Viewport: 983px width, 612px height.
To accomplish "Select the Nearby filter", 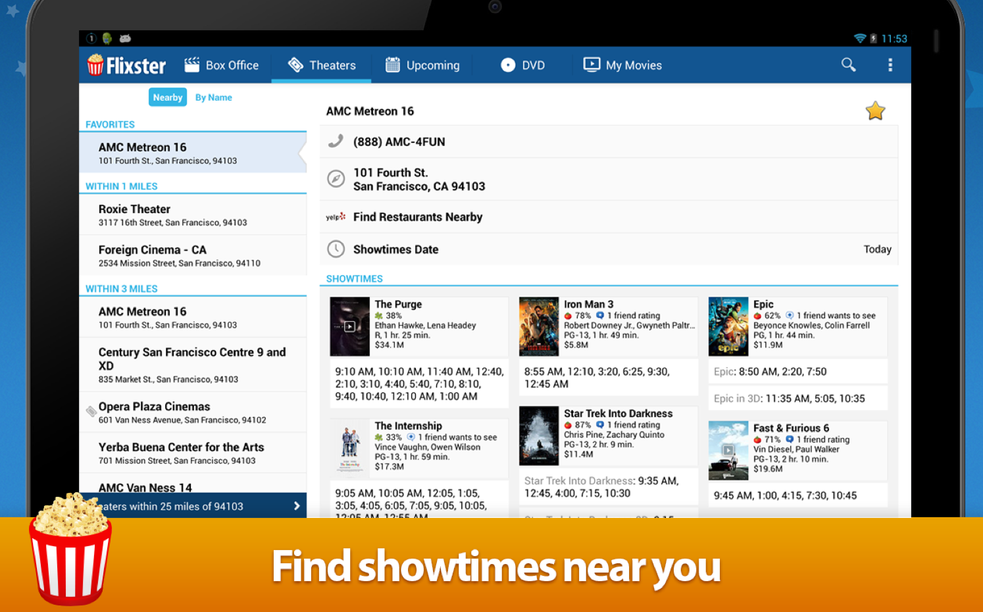I will click(x=168, y=97).
